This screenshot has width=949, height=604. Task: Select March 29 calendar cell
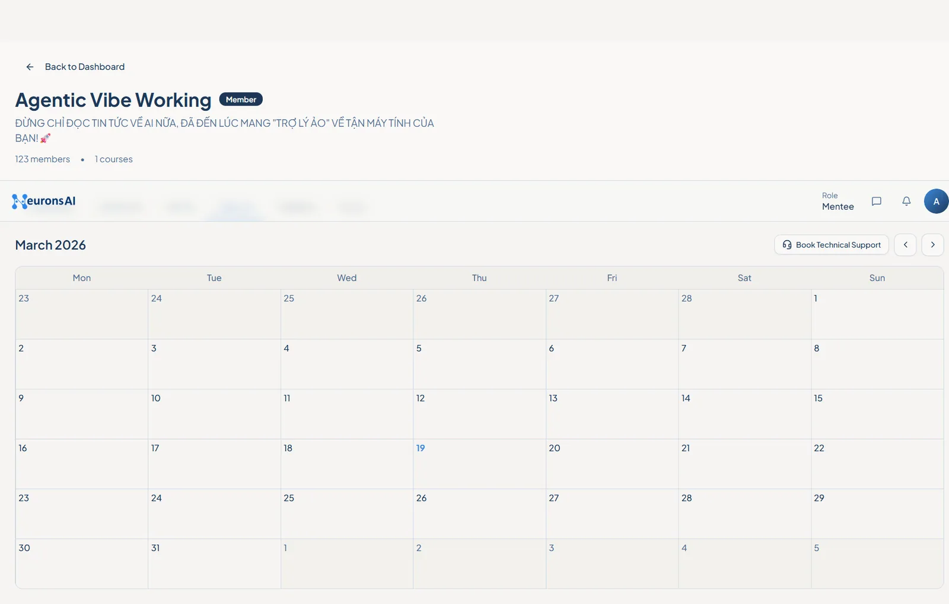877,514
